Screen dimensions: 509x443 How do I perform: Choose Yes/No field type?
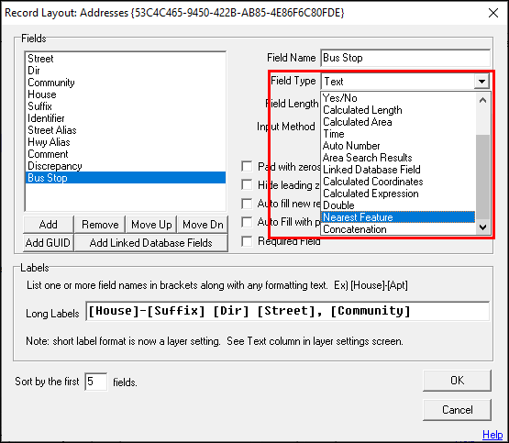(398, 98)
